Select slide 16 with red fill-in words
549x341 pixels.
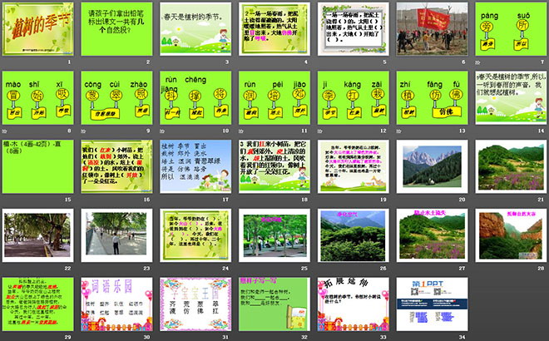tap(116, 166)
